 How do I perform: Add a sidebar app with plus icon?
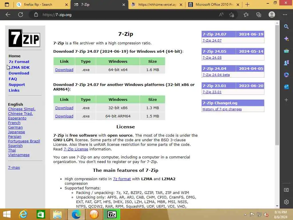286,100
